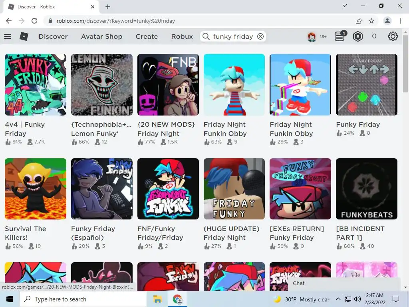Click the 13+ age label
The image size is (409, 307).
[x=323, y=36]
